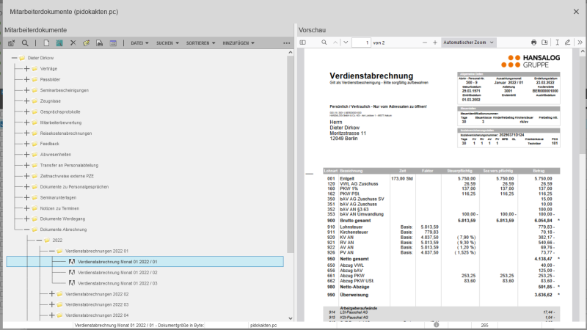Image resolution: width=587 pixels, height=330 pixels.
Task: Expand the Abwesenheiten folder
Action: pos(26,154)
